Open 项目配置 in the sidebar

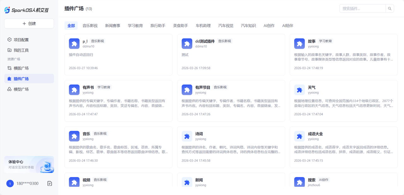tap(21, 40)
